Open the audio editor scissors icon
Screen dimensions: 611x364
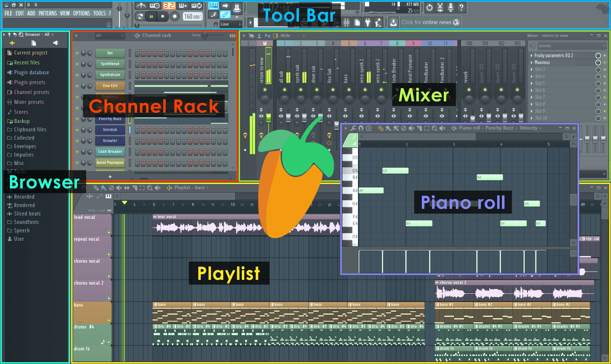440,7
